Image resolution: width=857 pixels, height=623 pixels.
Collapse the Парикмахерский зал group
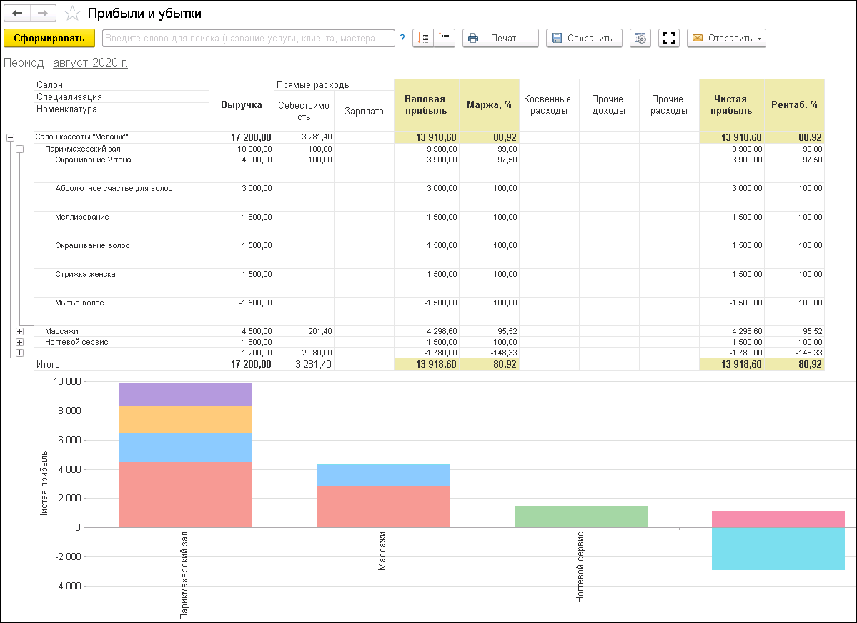[x=19, y=149]
